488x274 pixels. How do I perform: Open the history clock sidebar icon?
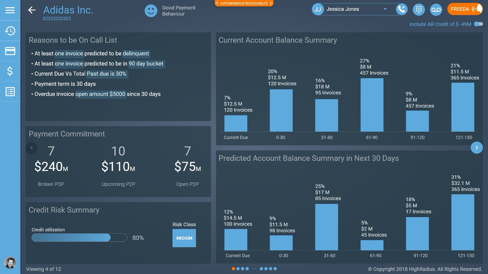coord(10,31)
